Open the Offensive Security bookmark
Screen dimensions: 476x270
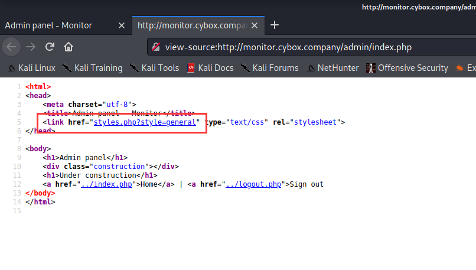pyautogui.click(x=407, y=68)
